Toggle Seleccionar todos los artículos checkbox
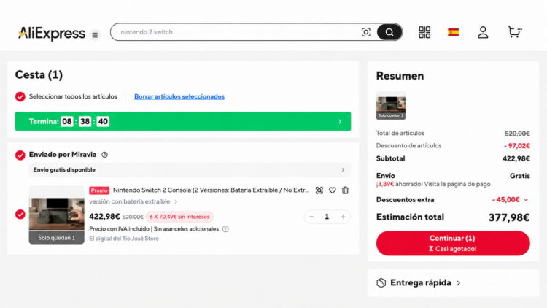This screenshot has width=547, height=308. pyautogui.click(x=20, y=97)
